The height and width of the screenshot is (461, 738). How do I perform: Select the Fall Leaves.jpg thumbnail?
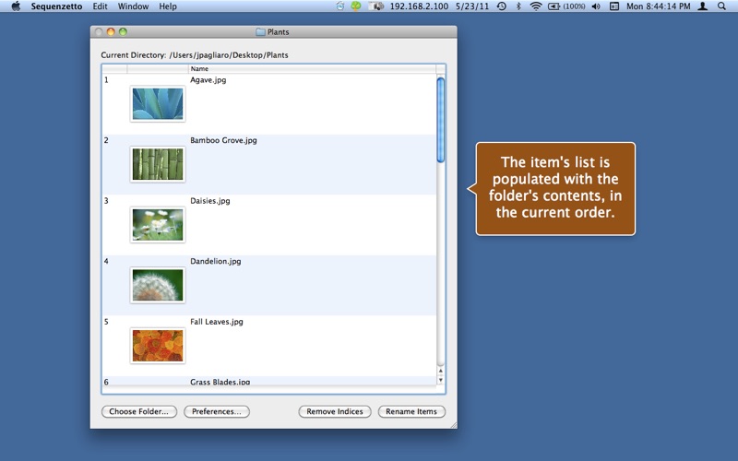coord(158,346)
